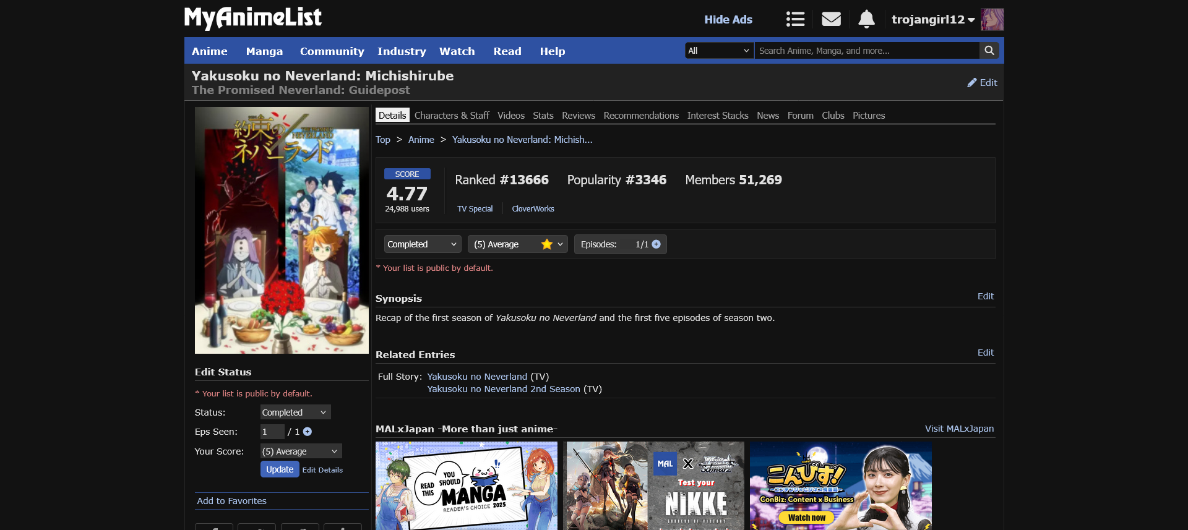
Task: Focus the Eps Seen input field
Action: [272, 432]
